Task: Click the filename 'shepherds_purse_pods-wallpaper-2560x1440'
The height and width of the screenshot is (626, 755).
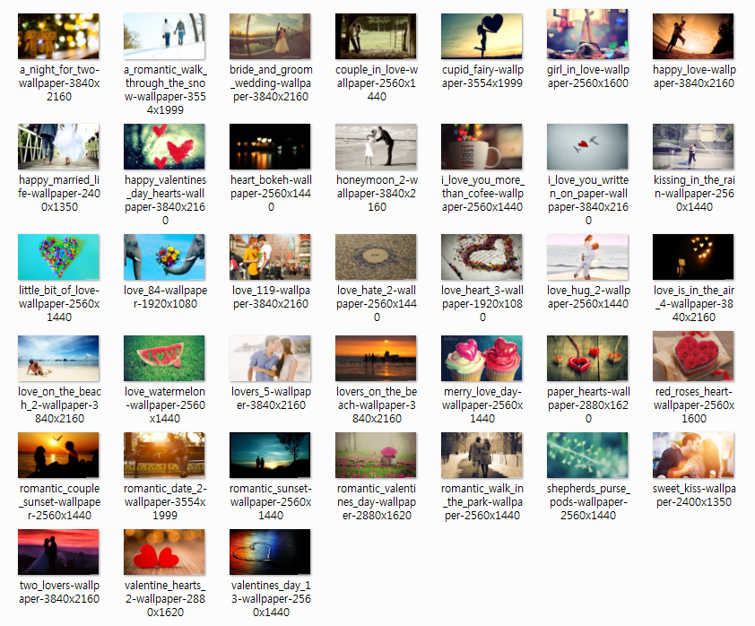Action: click(x=588, y=501)
